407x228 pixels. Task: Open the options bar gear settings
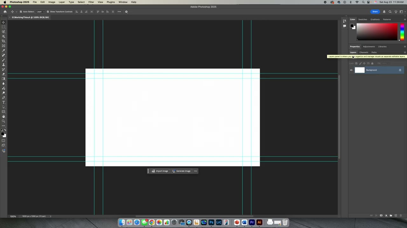pyautogui.click(x=126, y=12)
